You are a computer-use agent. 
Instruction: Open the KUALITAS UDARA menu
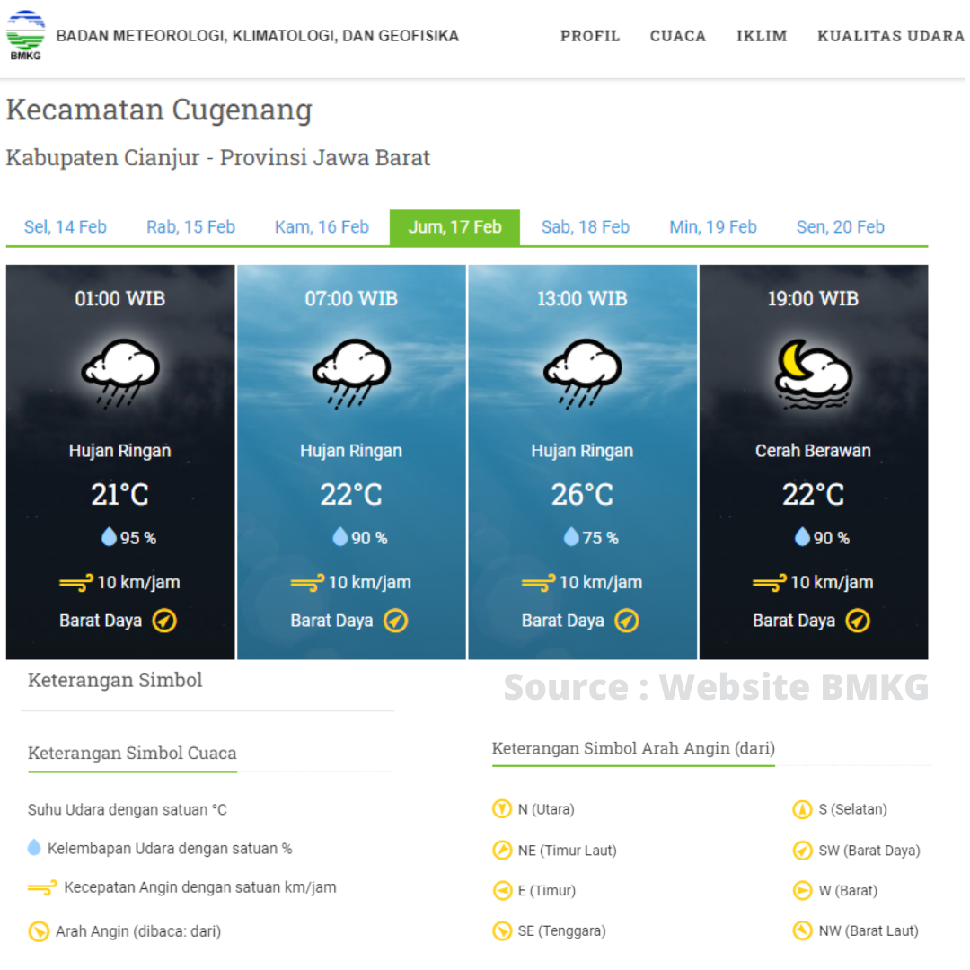click(890, 36)
